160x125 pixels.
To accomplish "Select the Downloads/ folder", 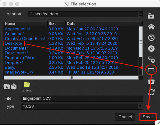I will (16, 53).
